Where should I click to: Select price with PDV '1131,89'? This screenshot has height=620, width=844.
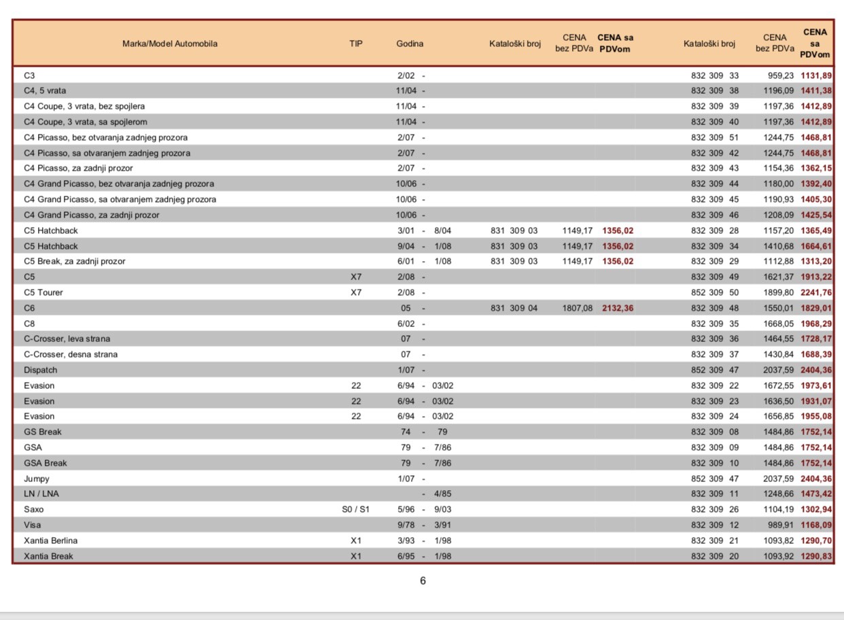(x=817, y=75)
